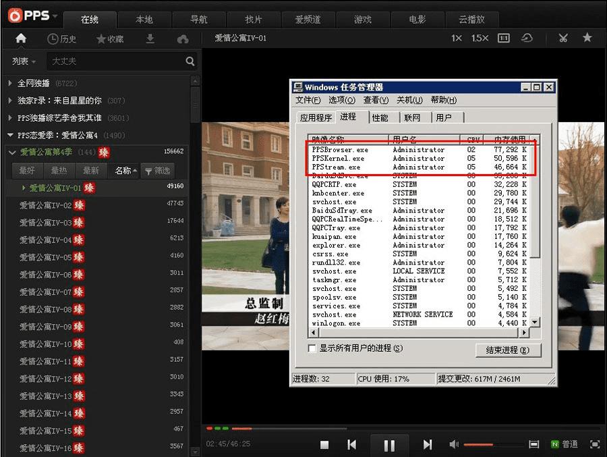
Task: Open the 爱频道 tab
Action: coord(308,20)
